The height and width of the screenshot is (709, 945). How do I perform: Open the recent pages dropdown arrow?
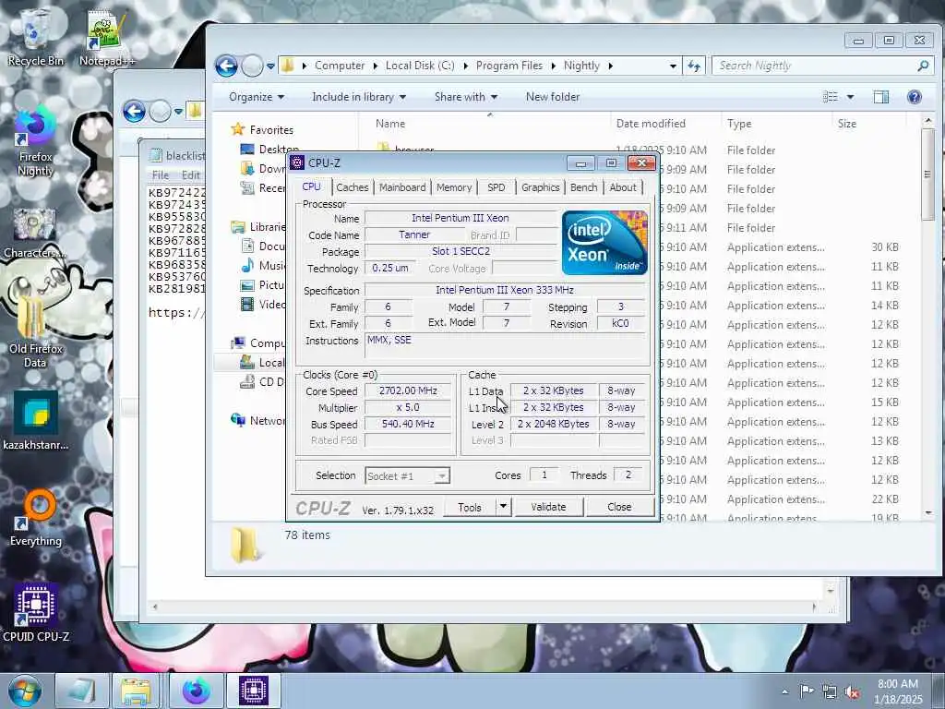coord(270,66)
